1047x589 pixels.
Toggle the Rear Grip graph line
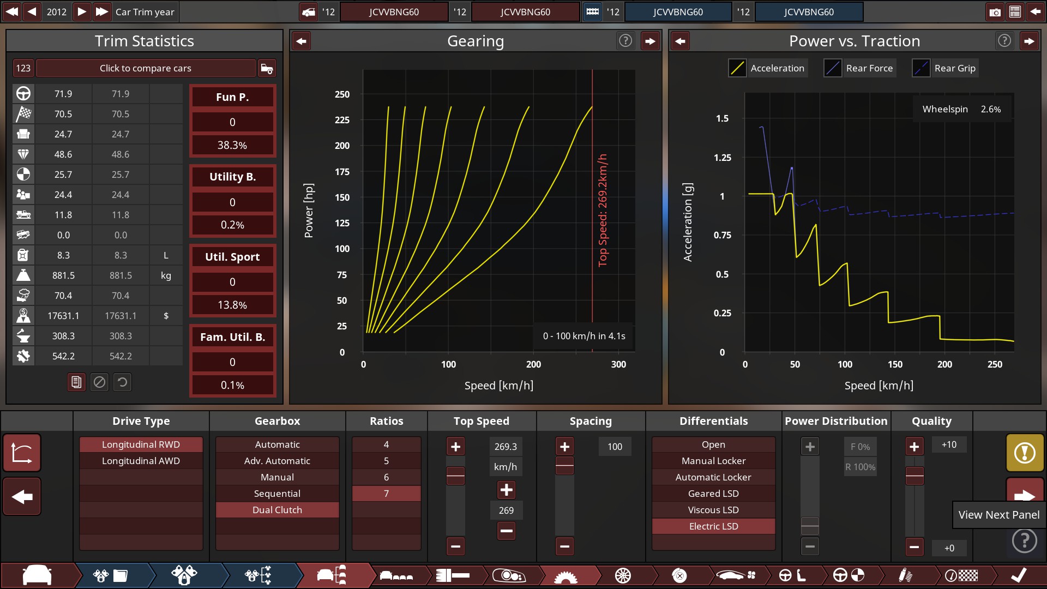(921, 68)
